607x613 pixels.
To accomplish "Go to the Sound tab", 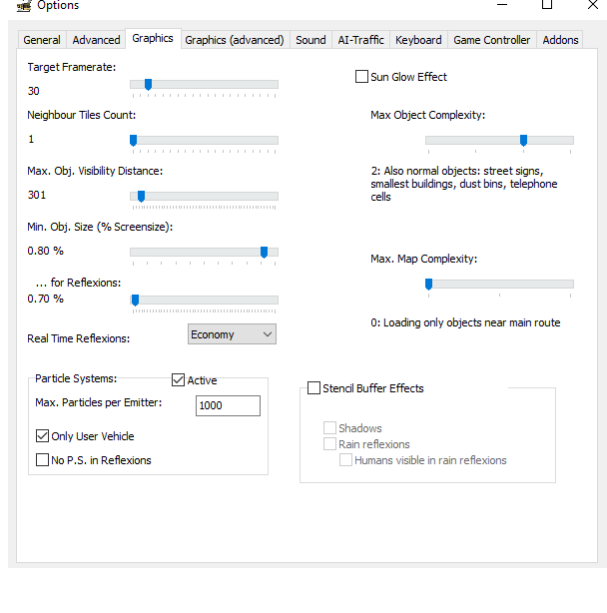I will [310, 40].
